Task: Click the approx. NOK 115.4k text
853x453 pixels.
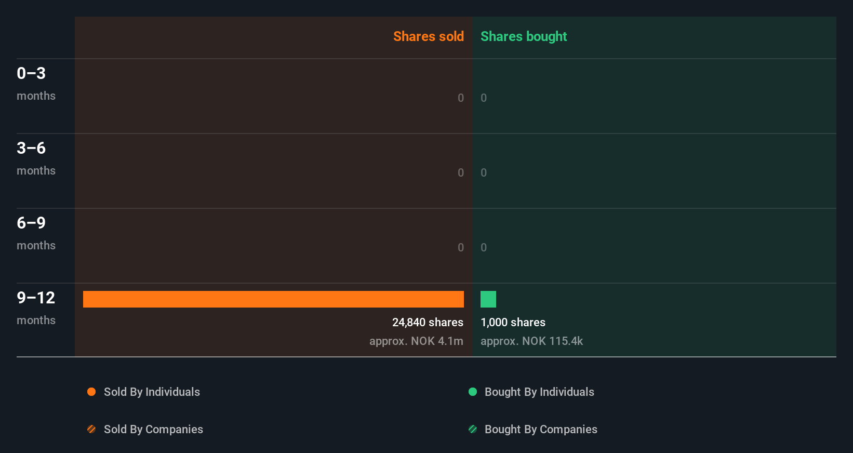Action: pyautogui.click(x=531, y=341)
